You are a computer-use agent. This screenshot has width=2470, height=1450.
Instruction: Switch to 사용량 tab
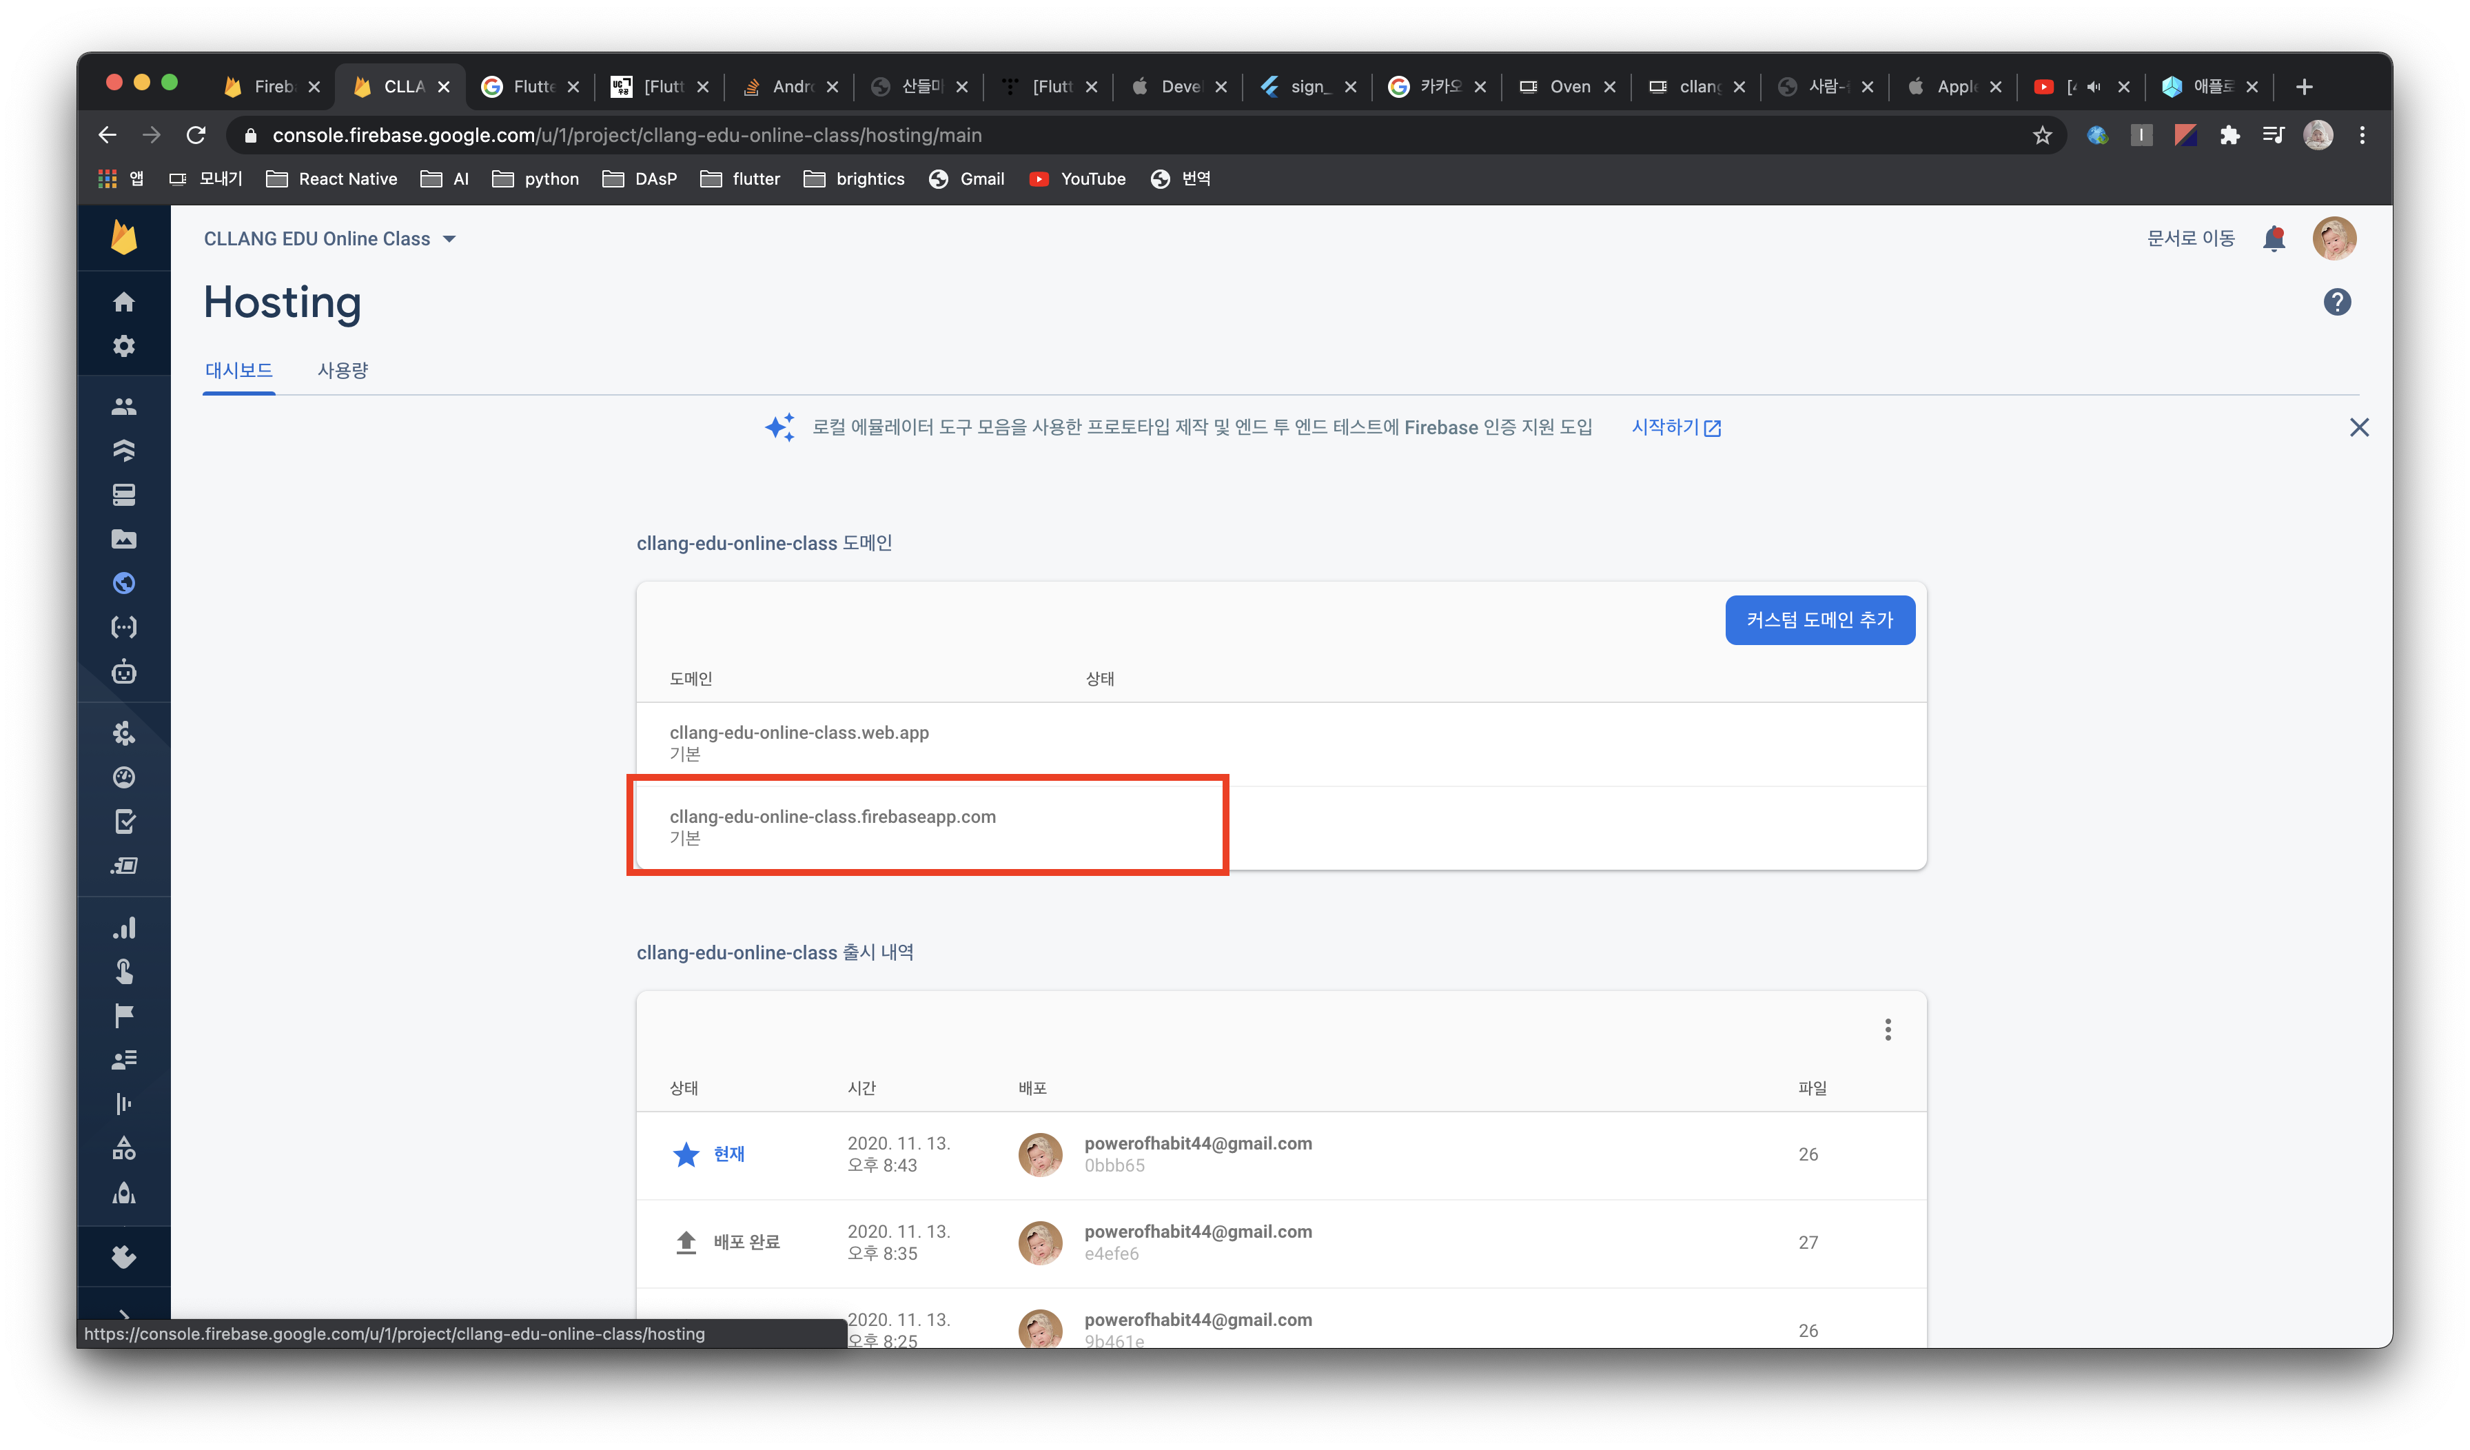click(x=342, y=371)
